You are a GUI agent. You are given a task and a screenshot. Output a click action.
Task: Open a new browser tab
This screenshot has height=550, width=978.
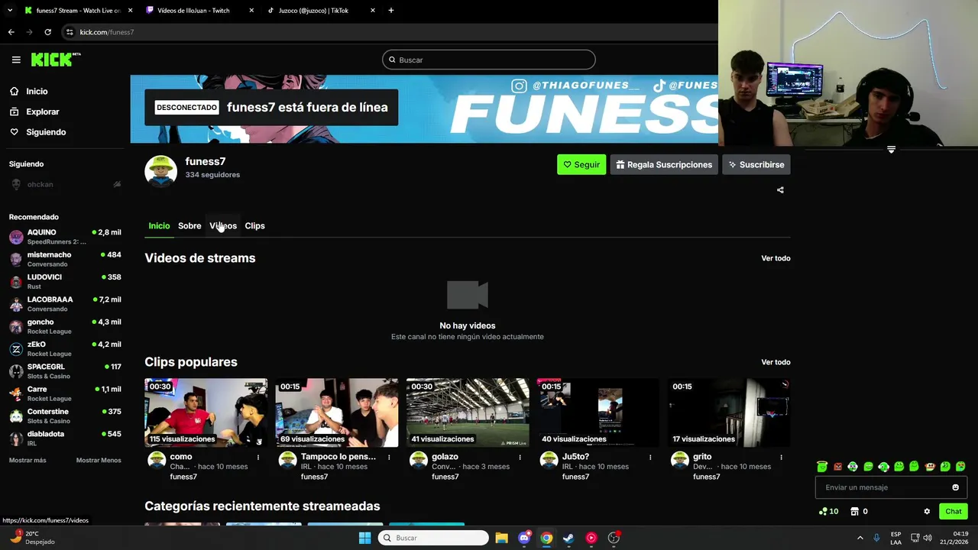(391, 11)
